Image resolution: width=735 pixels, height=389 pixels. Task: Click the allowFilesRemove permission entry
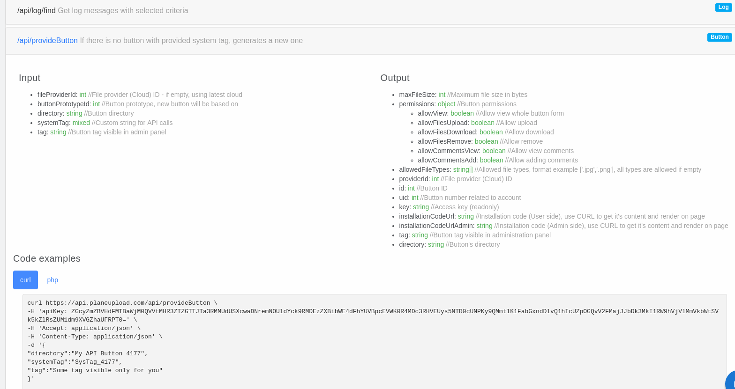coord(480,141)
